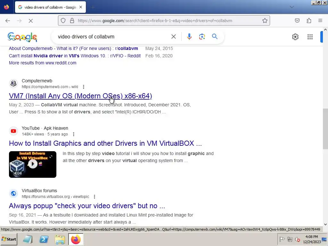Click the page vertical scrollbar thumb
Viewport: 328px width, 246px height.
point(325,129)
